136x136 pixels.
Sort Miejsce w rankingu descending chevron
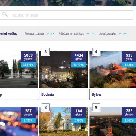click(x=88, y=33)
